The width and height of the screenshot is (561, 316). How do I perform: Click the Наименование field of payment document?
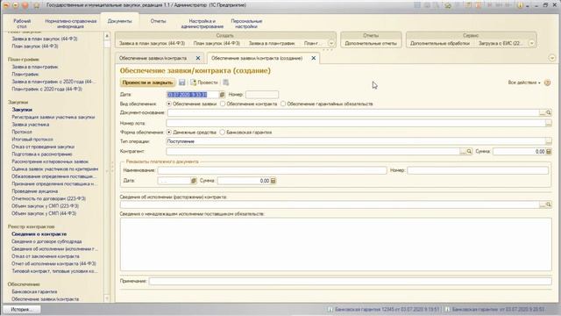[x=272, y=170]
